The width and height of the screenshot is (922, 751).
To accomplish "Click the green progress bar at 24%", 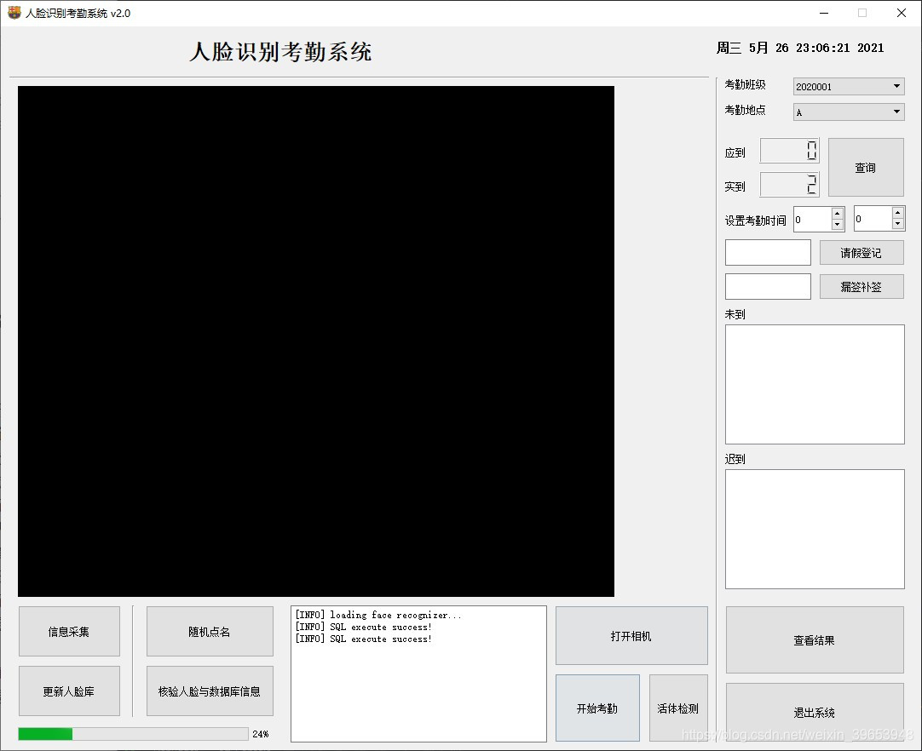I will point(134,733).
